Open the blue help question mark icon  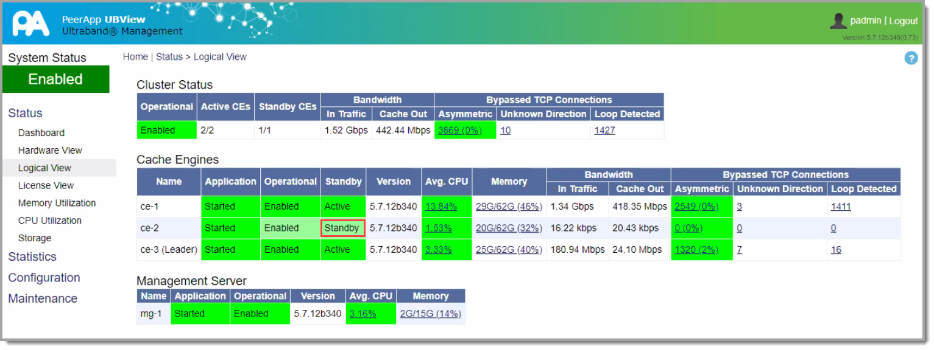click(x=911, y=58)
